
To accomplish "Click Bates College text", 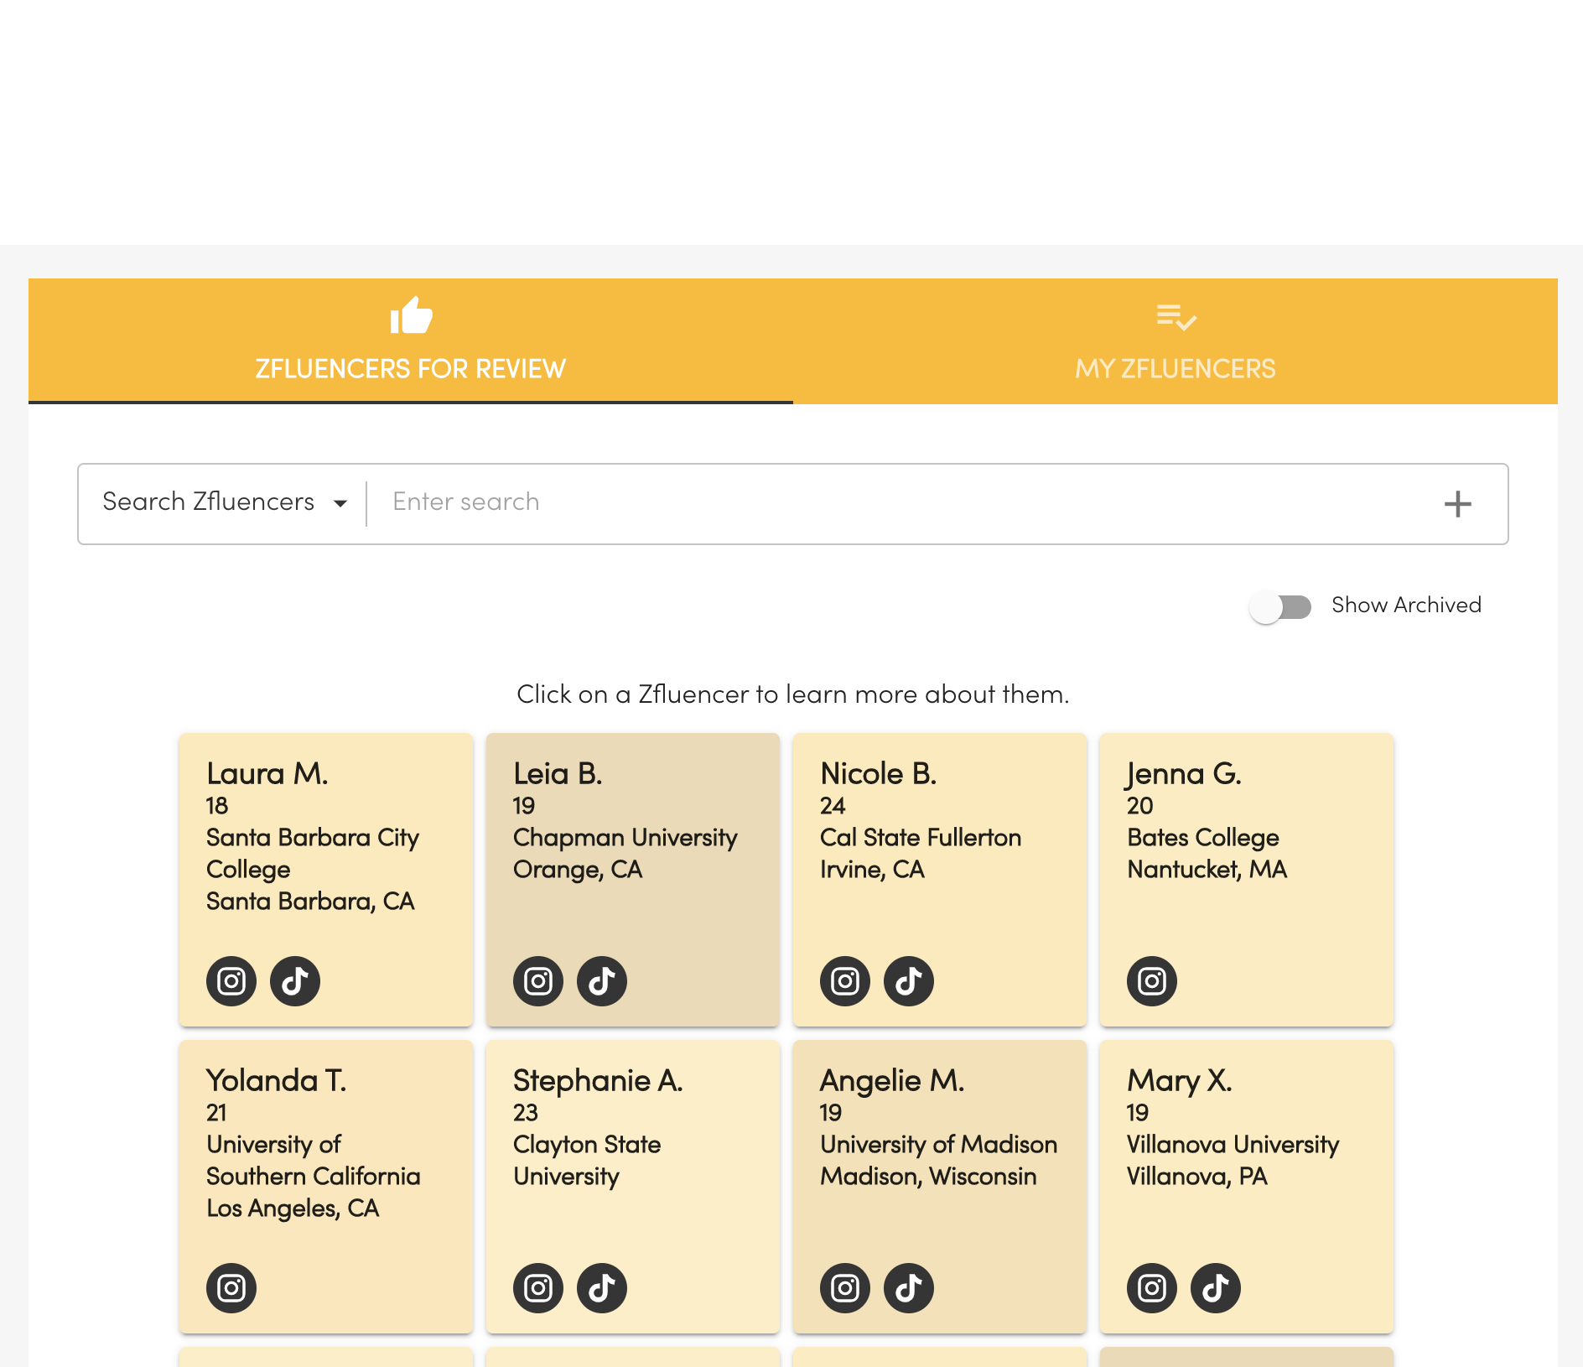I will (1203, 838).
